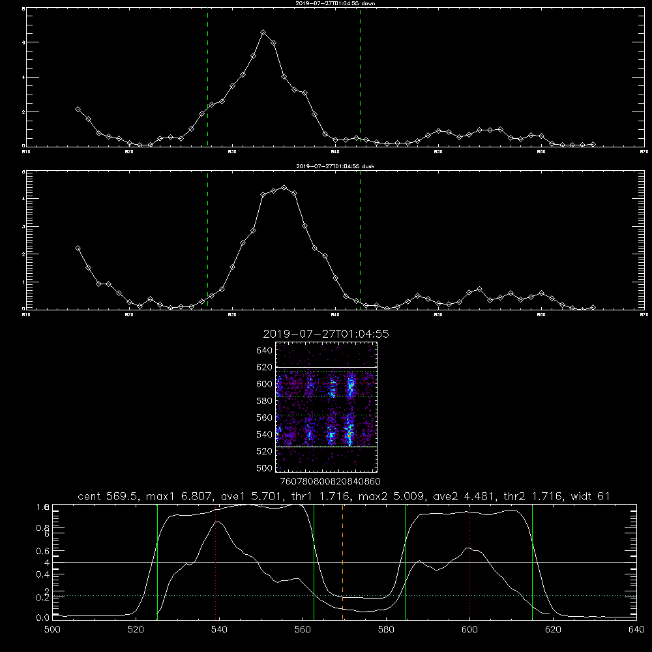652x652 pixels.
Task: Click x-axis label 870 under dusk plot
Action: (x=644, y=315)
